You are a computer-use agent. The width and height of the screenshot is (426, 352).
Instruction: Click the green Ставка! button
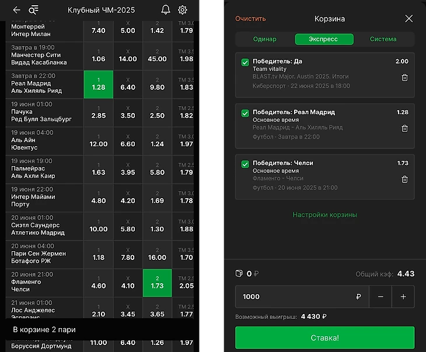324,337
